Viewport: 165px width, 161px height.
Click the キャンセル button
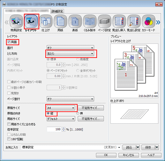click(129, 155)
